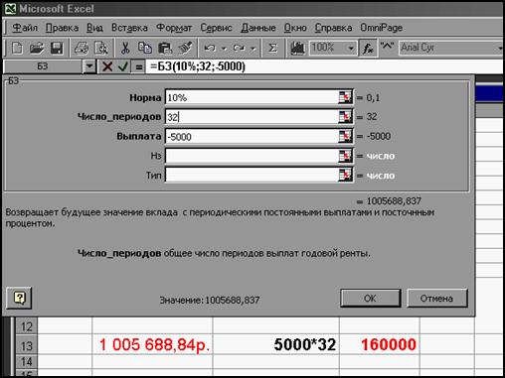Collapse dialog via Тип range icon

(x=345, y=175)
